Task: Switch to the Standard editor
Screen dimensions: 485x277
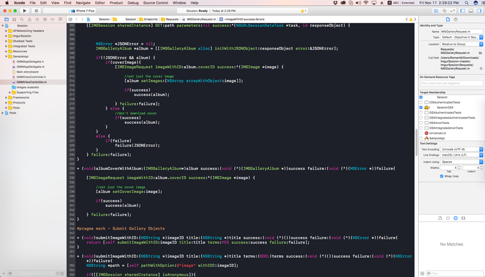Action: (436, 11)
